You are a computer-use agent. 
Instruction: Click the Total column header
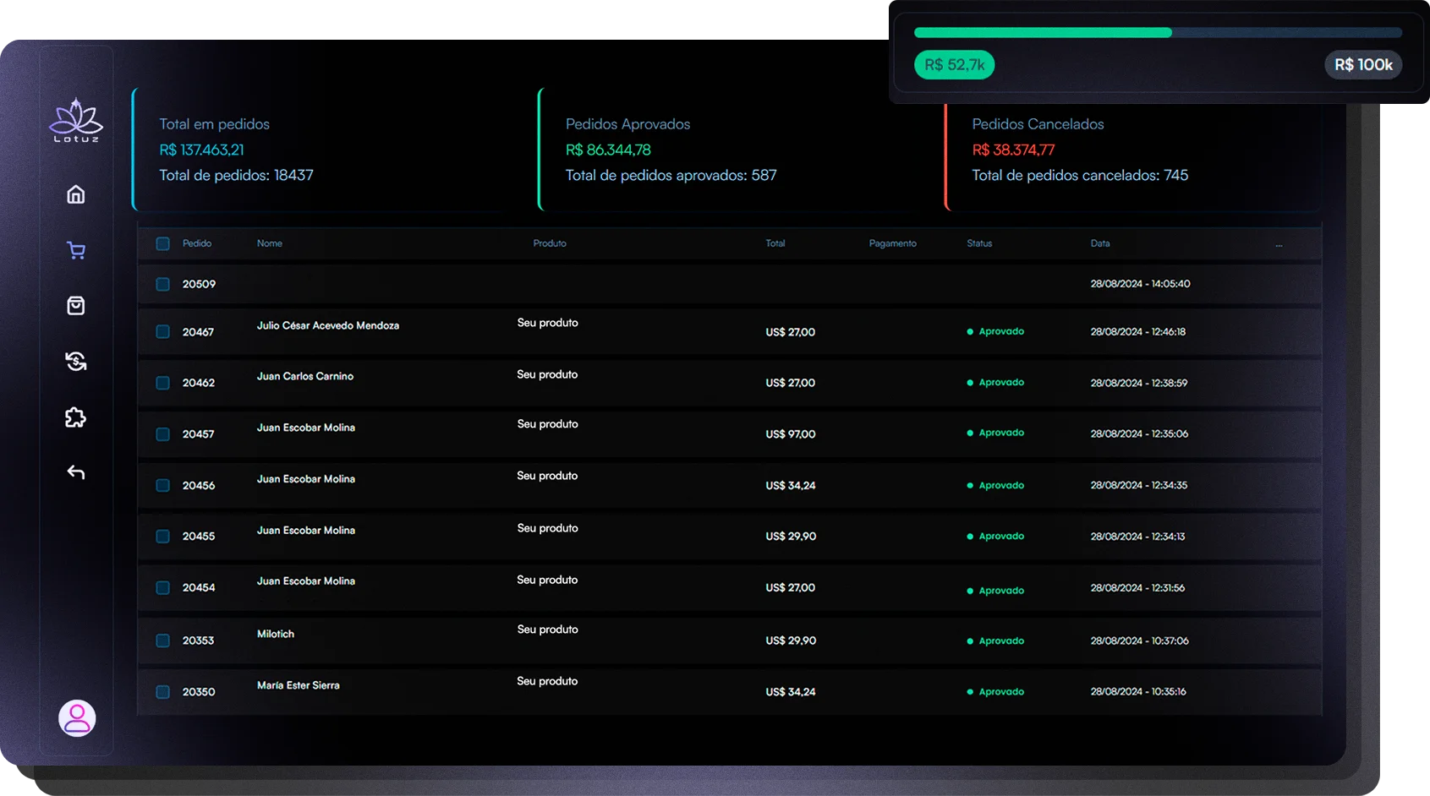click(x=775, y=243)
